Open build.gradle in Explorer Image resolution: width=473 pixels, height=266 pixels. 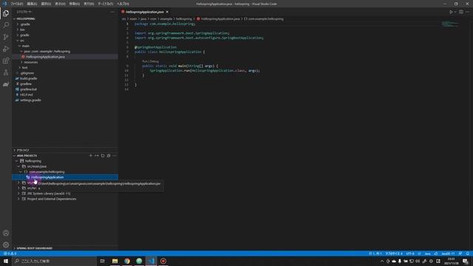(65, 78)
